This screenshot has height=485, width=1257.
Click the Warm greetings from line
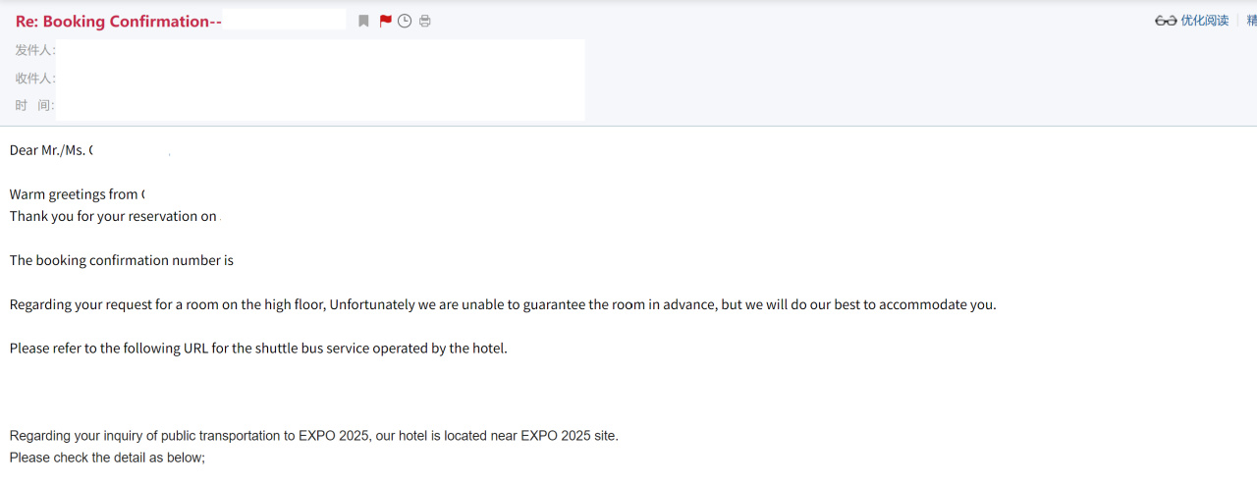point(77,194)
